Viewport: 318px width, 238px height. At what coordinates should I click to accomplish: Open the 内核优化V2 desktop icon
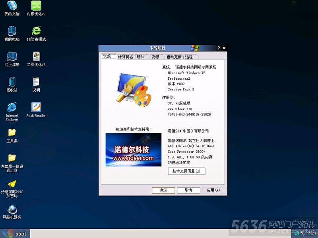pos(36,8)
